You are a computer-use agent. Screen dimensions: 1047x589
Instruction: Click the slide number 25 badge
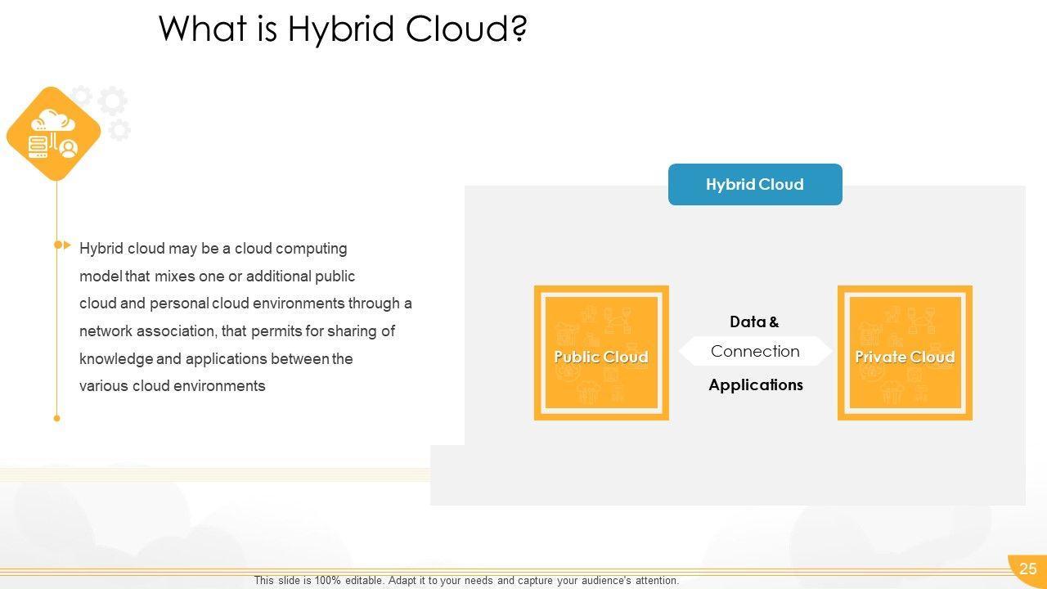1027,569
